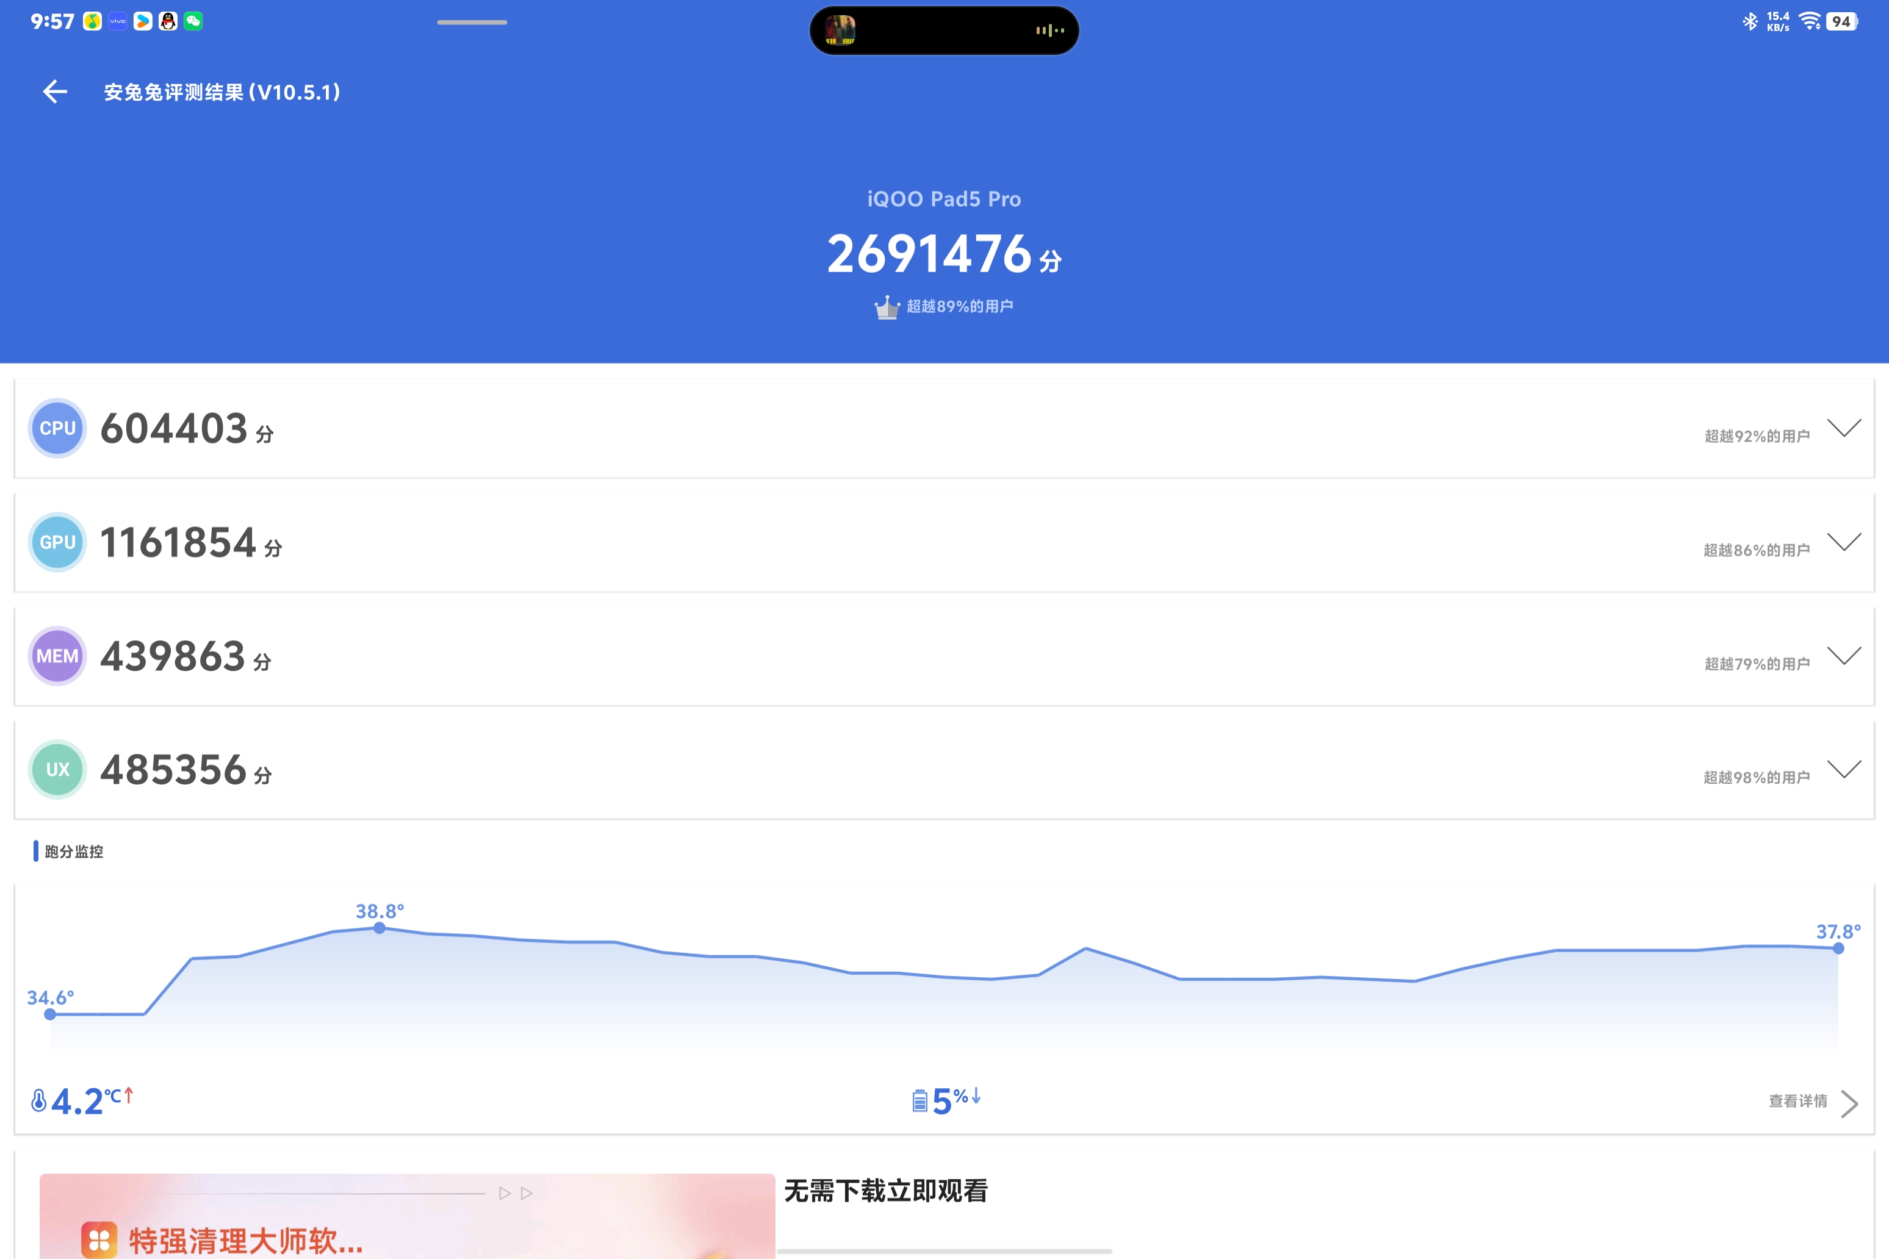Tap the thermometer icon next to 4.2℃
This screenshot has width=1889, height=1259.
coord(38,1100)
